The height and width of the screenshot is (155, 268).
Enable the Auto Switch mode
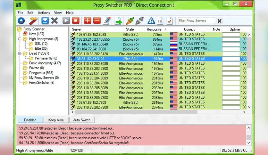[x=82, y=120]
